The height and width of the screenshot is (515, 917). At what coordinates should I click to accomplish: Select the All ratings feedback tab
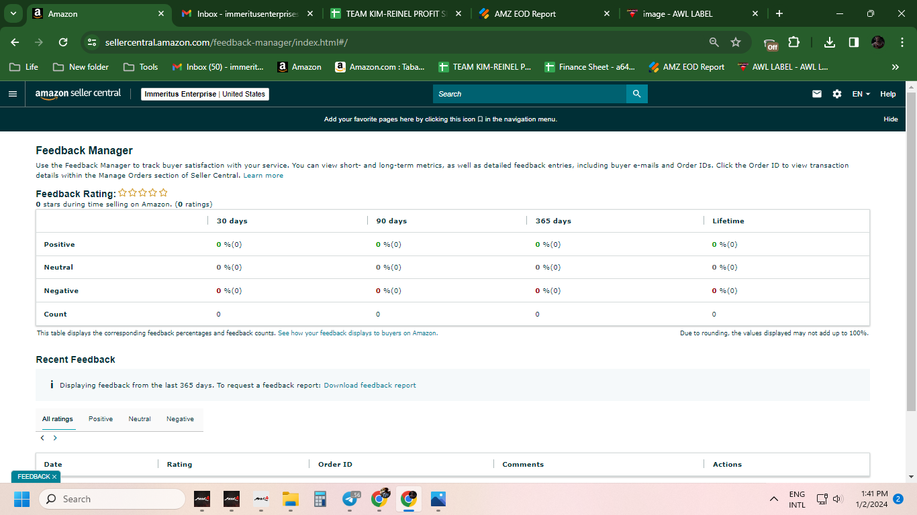tap(58, 419)
